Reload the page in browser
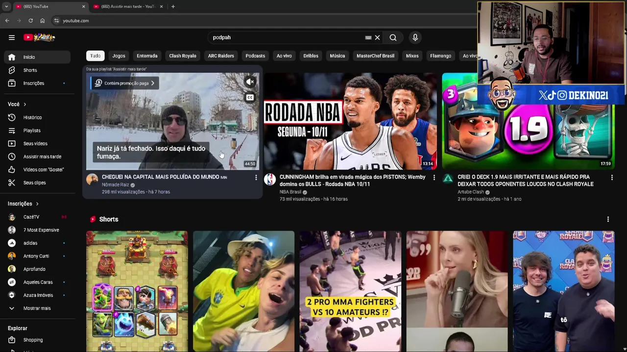Viewport: 627px width, 352px height. 30,21
